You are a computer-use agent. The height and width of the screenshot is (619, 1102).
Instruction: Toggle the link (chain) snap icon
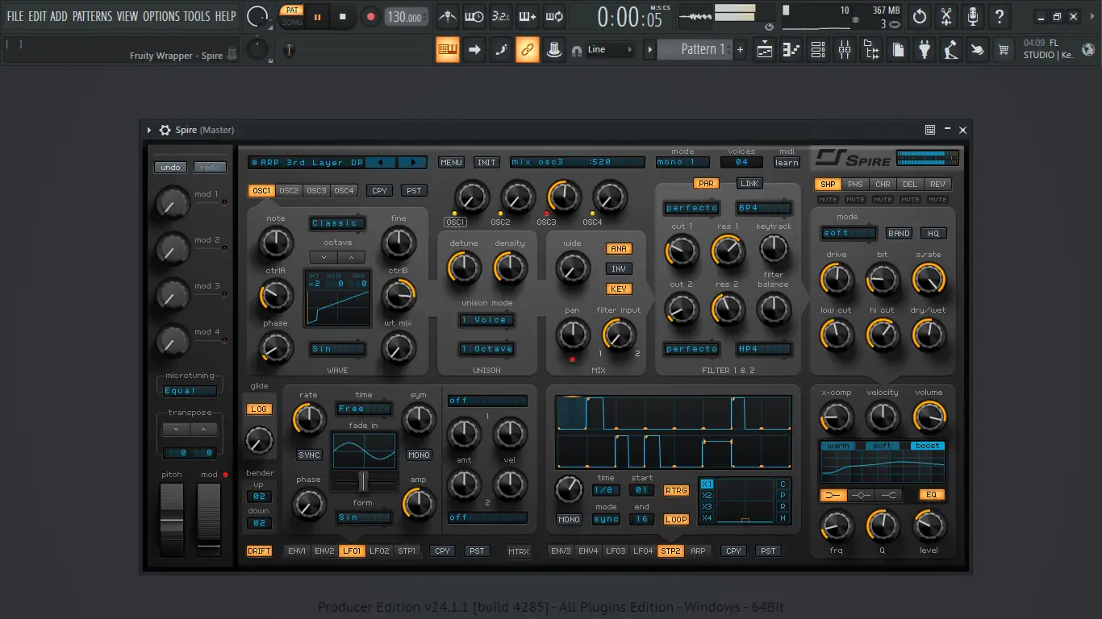pyautogui.click(x=527, y=50)
